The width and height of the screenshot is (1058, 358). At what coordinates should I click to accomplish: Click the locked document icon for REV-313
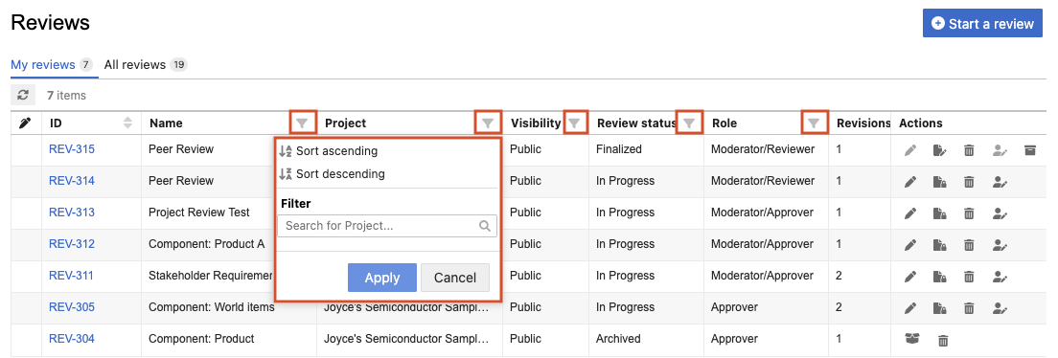(x=939, y=213)
